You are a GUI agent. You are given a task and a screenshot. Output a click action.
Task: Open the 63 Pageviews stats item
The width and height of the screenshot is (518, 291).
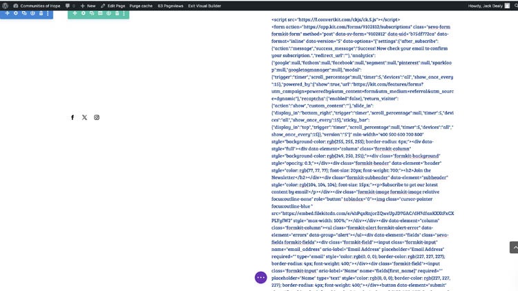click(x=171, y=6)
